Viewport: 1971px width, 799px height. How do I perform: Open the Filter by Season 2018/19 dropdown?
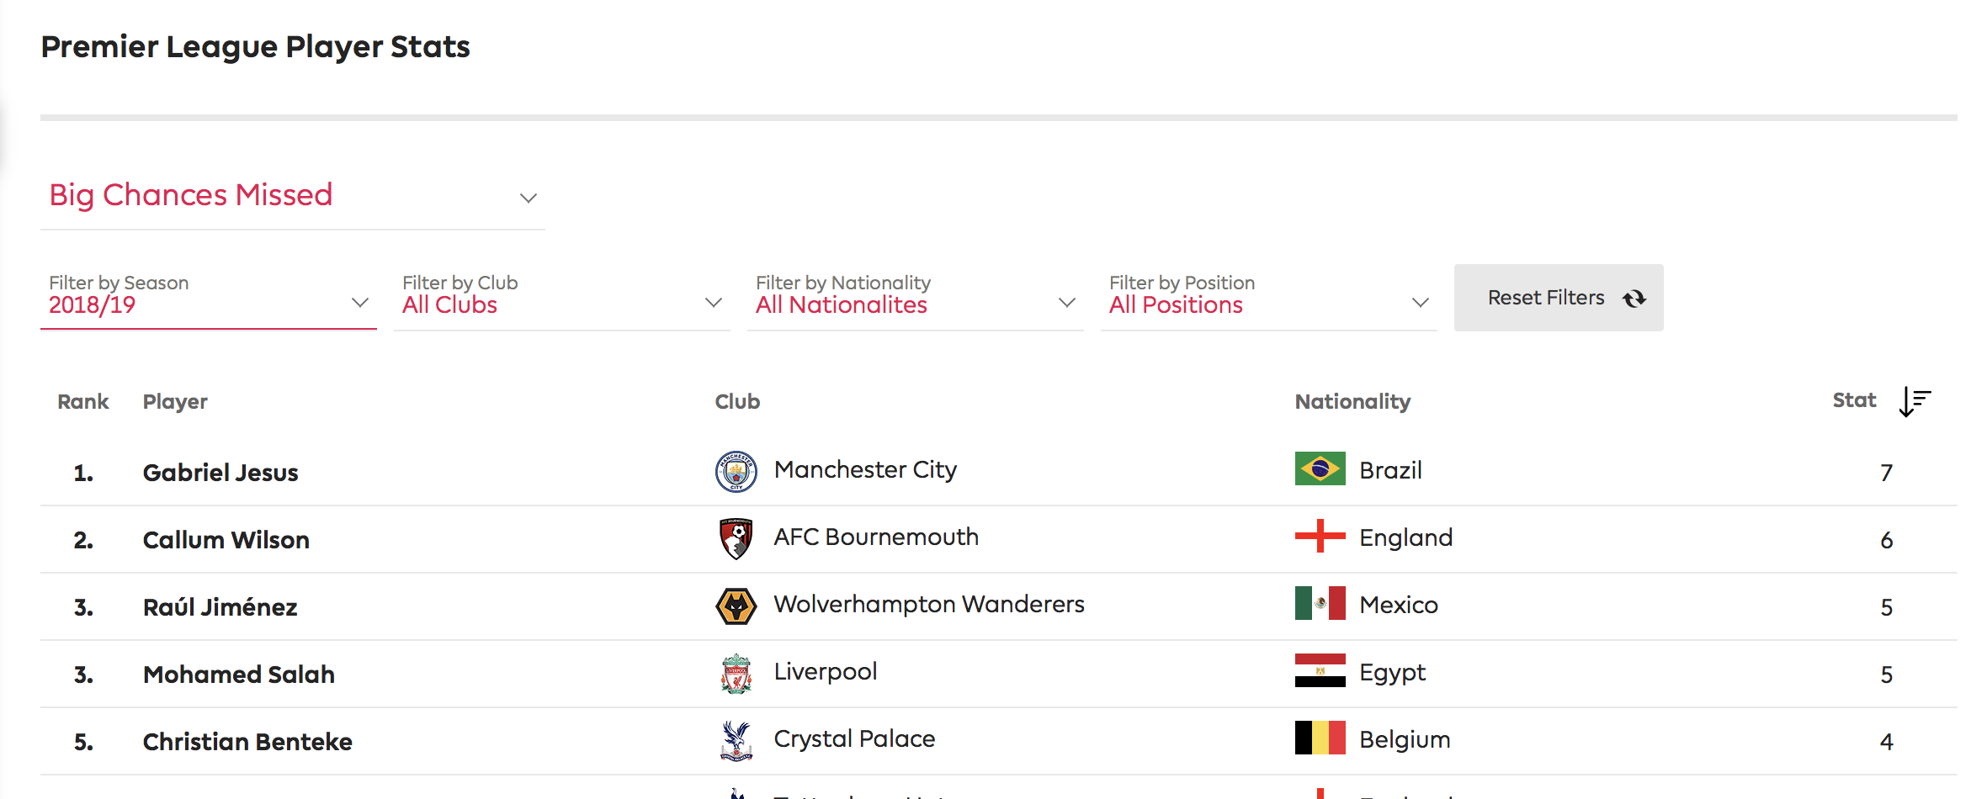coord(209,297)
